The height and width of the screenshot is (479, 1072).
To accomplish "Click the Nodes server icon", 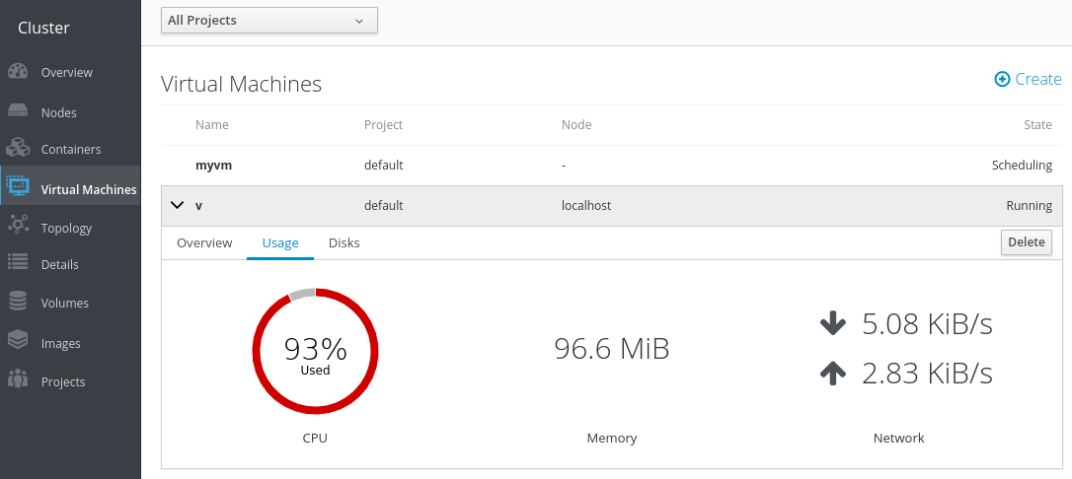I will tap(18, 112).
